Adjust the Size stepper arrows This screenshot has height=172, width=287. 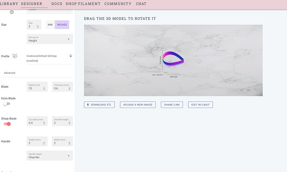click(38, 27)
